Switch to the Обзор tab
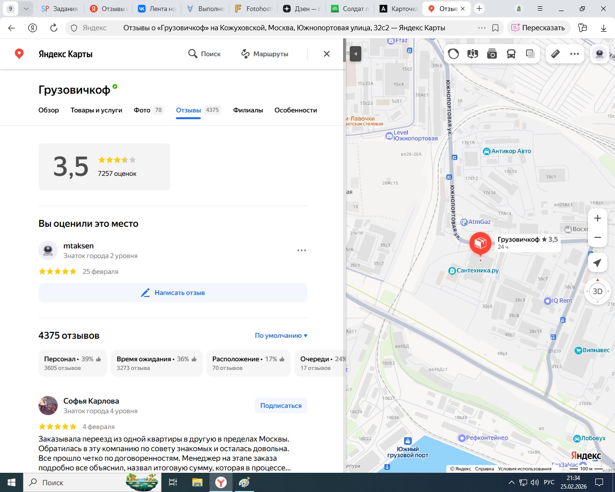This screenshot has width=615, height=492. [x=49, y=110]
